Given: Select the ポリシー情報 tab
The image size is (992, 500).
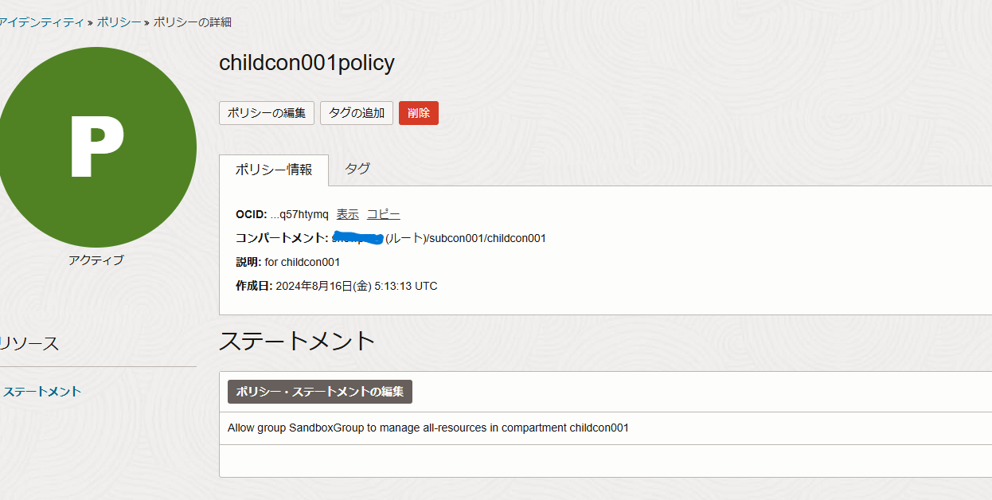Looking at the screenshot, I should pos(273,169).
